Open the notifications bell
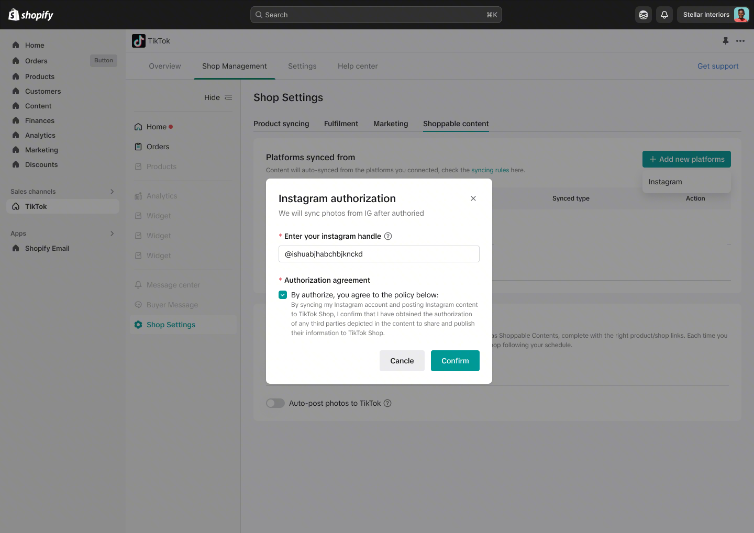 [x=664, y=15]
